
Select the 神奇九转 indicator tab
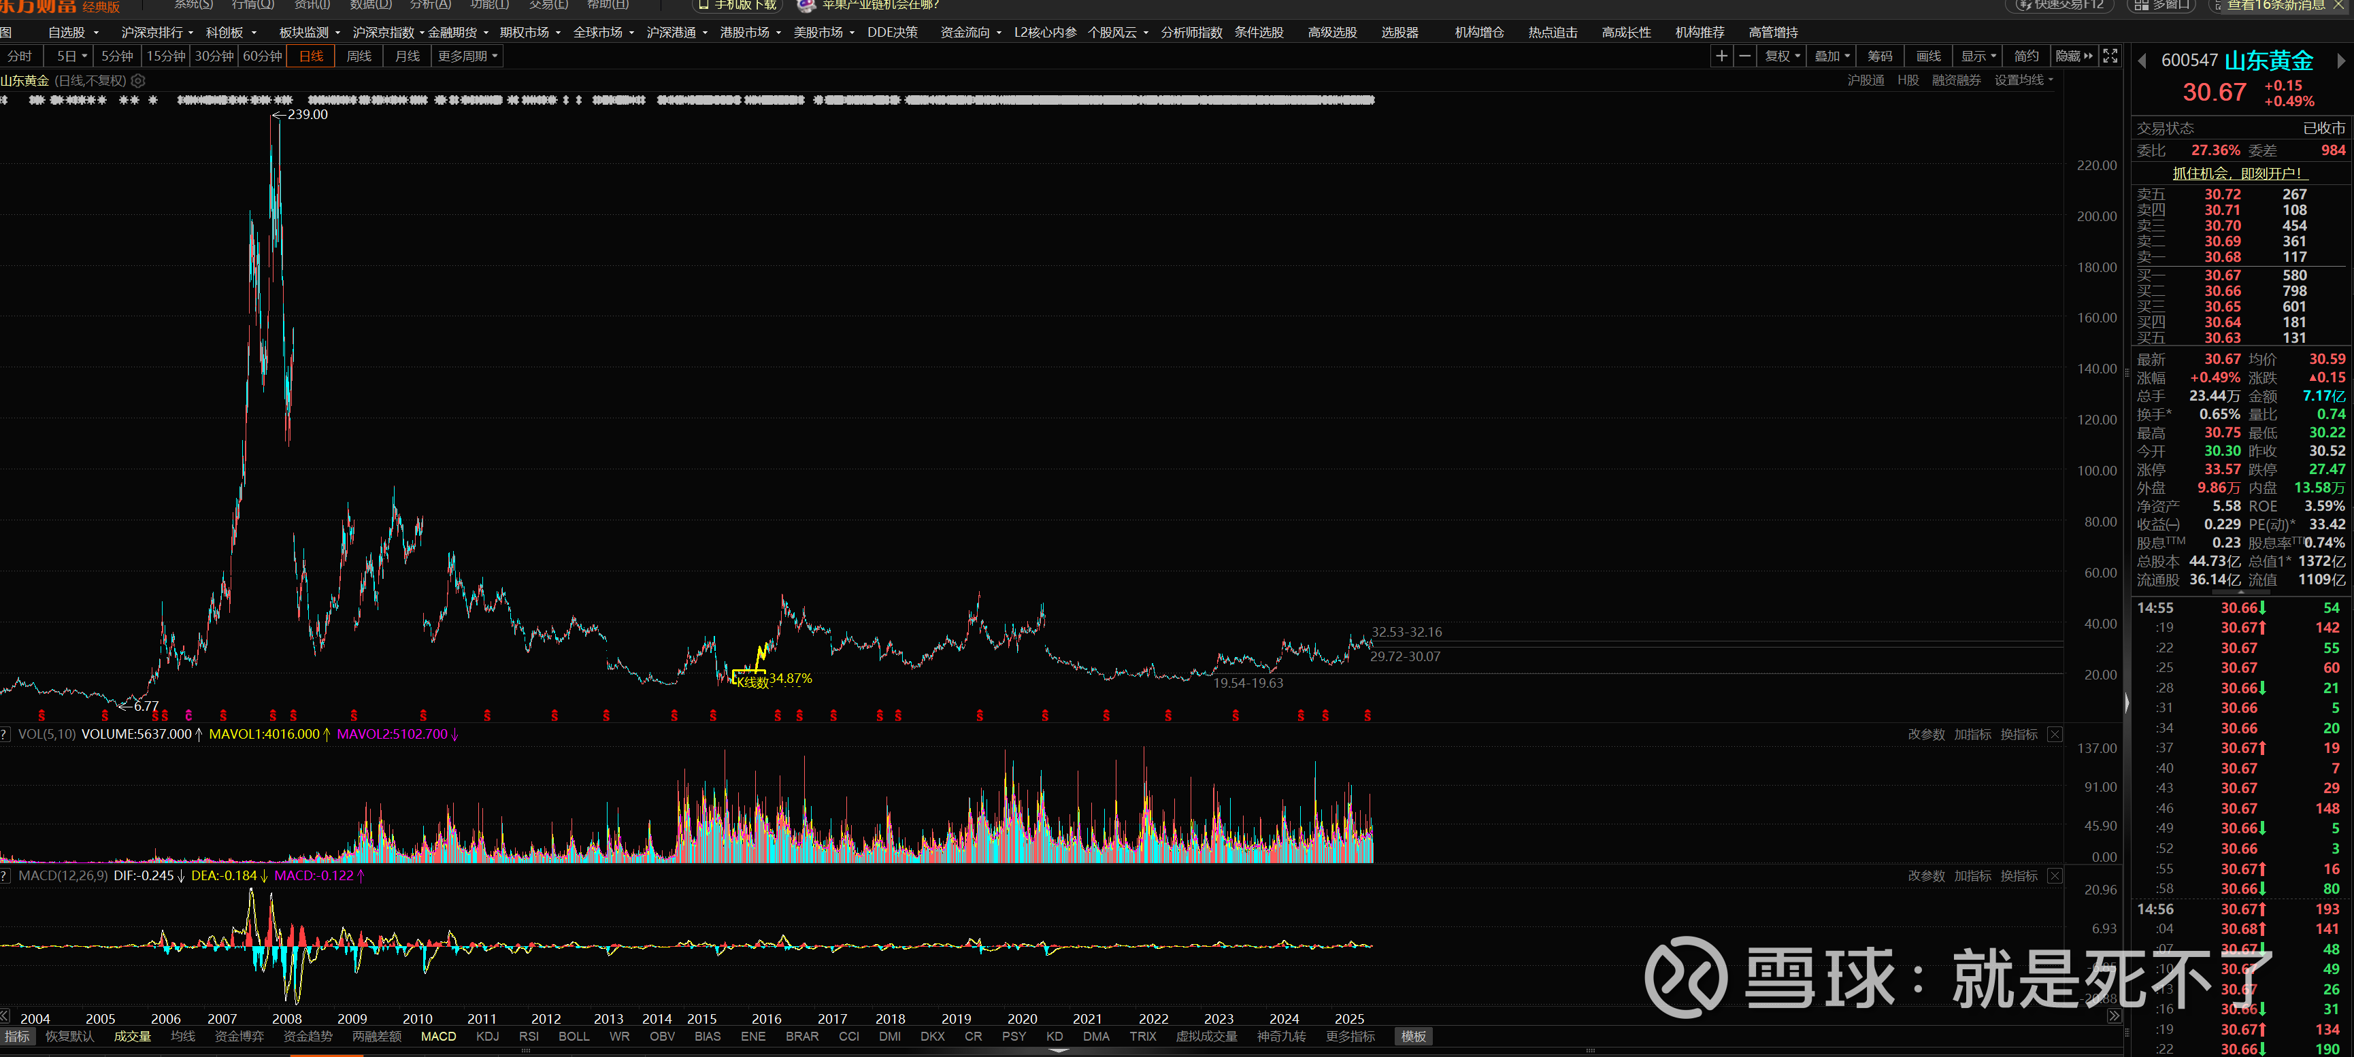point(1281,1036)
